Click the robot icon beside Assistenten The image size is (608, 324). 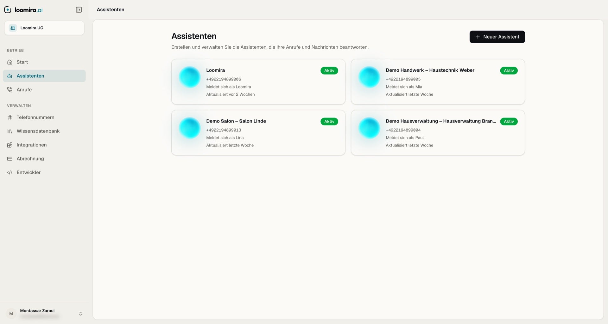pos(10,76)
